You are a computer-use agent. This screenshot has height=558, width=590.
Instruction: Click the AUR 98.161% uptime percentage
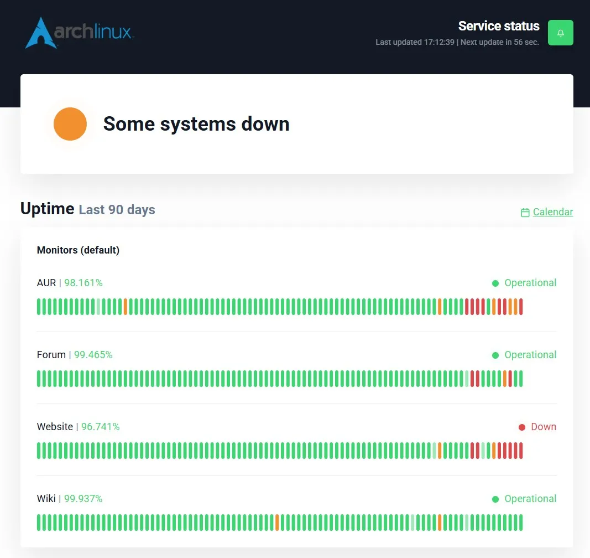coord(83,283)
